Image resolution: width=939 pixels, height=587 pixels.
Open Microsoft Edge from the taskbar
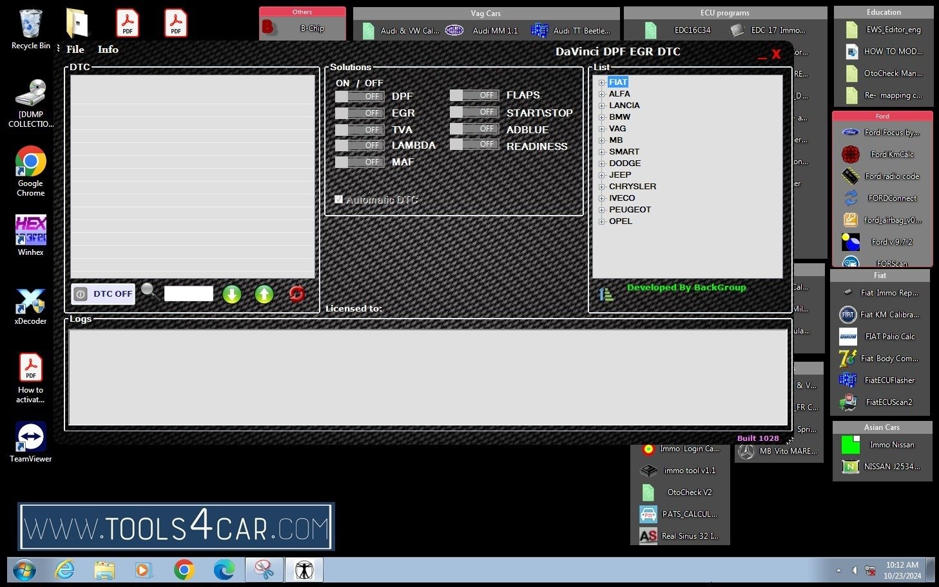[x=224, y=570]
